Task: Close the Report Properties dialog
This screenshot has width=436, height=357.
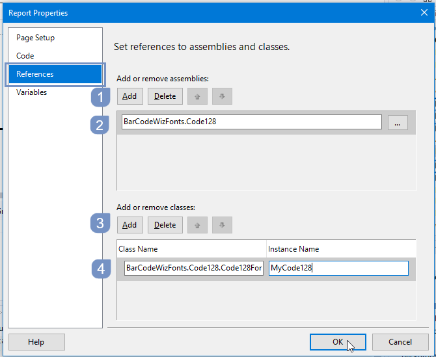Action: (x=424, y=12)
